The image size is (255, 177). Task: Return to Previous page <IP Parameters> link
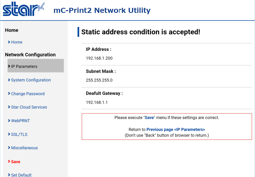(x=176, y=130)
